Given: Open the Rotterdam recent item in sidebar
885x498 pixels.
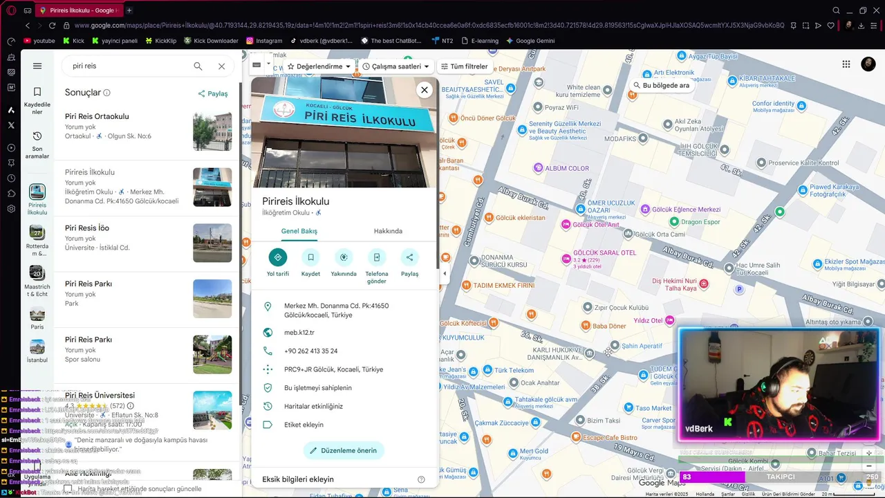Looking at the screenshot, I should click(x=37, y=241).
